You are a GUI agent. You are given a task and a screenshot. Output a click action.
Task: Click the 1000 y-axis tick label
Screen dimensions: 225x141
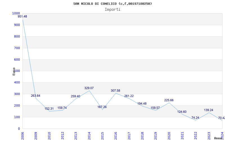(x=16, y=13)
